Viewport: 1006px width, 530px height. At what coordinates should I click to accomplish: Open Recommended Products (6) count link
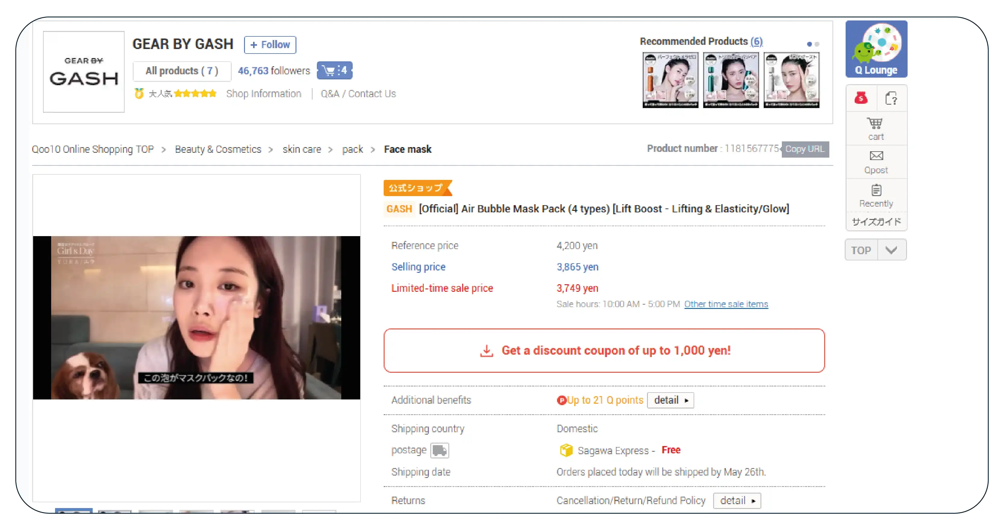pyautogui.click(x=757, y=42)
